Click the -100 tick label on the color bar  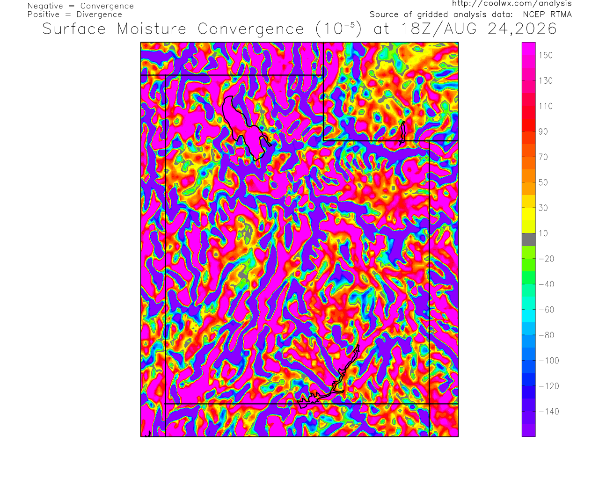[549, 361]
